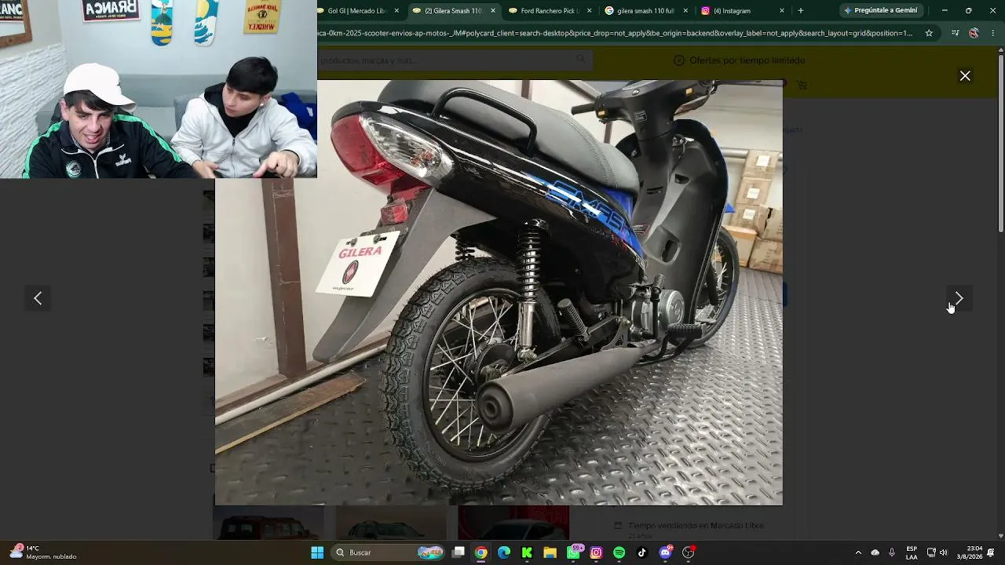Open Spotify from the taskbar

pos(619,552)
